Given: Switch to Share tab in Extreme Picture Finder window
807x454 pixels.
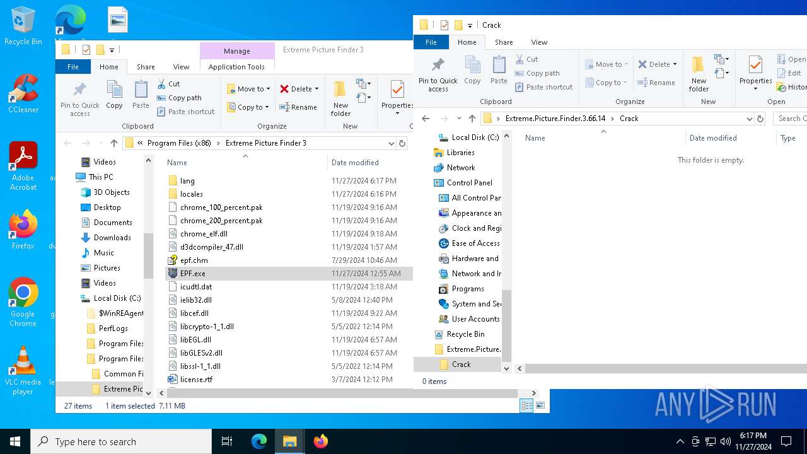Looking at the screenshot, I should (x=146, y=67).
